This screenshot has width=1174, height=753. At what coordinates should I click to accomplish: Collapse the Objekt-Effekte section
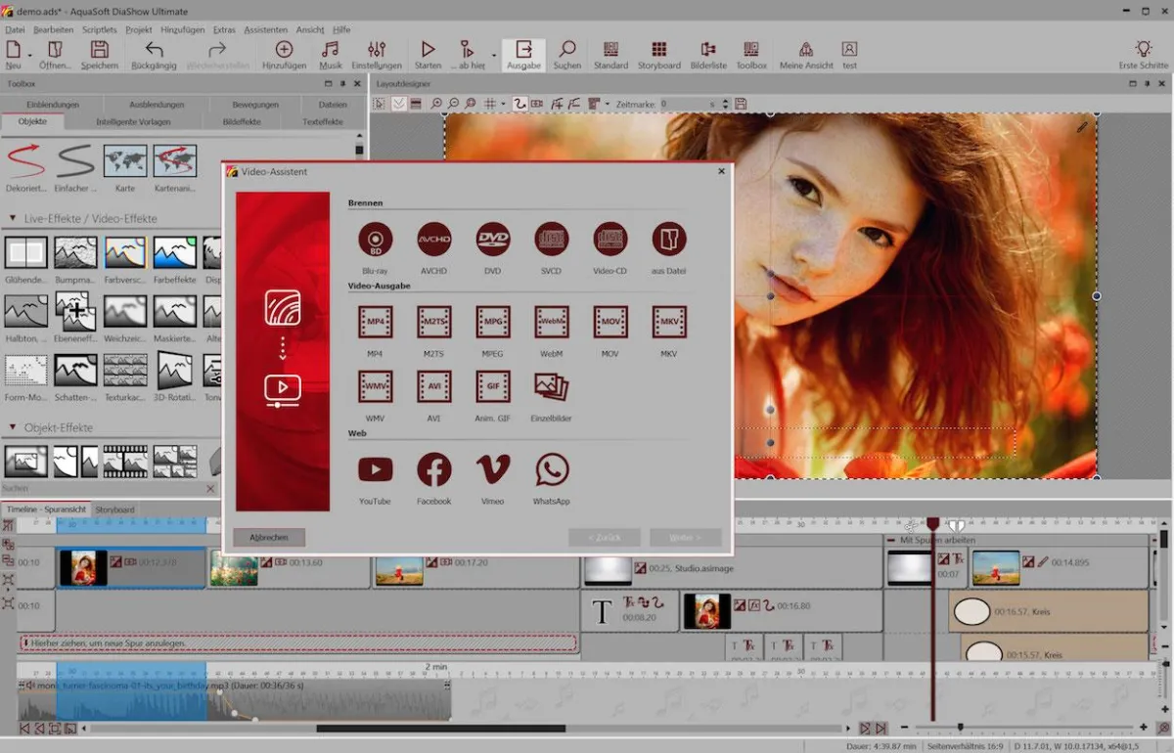(13, 428)
